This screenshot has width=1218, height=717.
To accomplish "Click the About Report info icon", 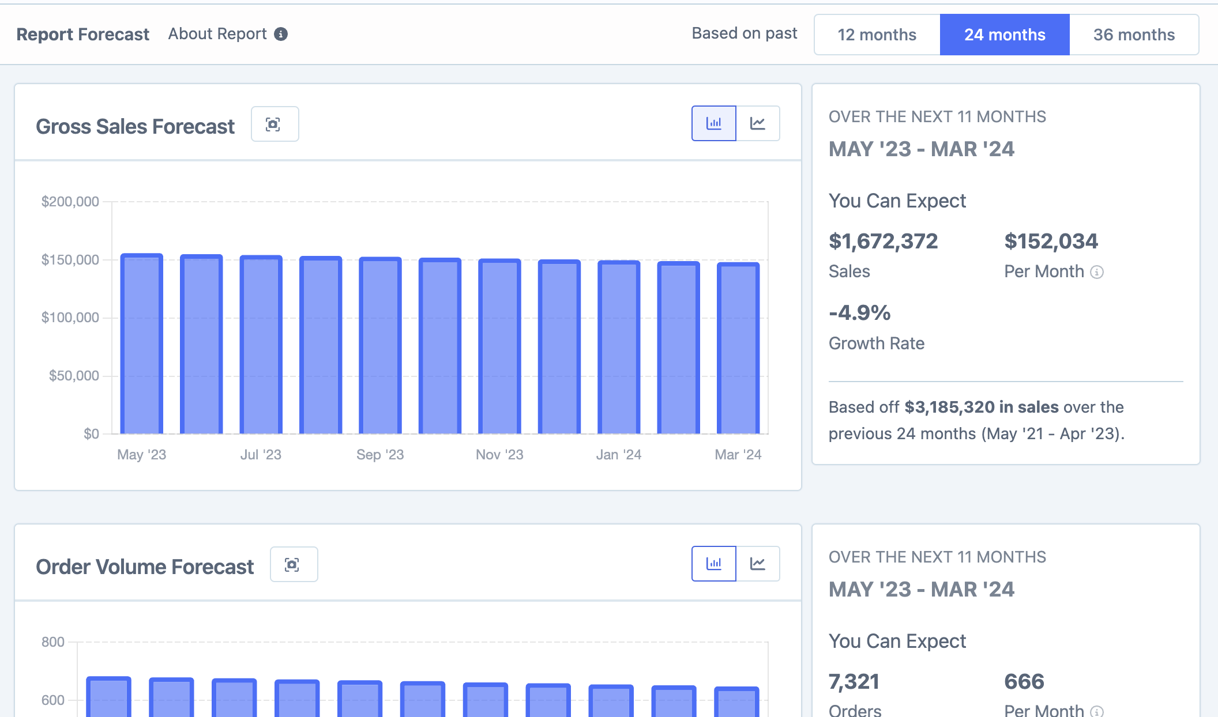I will 281,34.
